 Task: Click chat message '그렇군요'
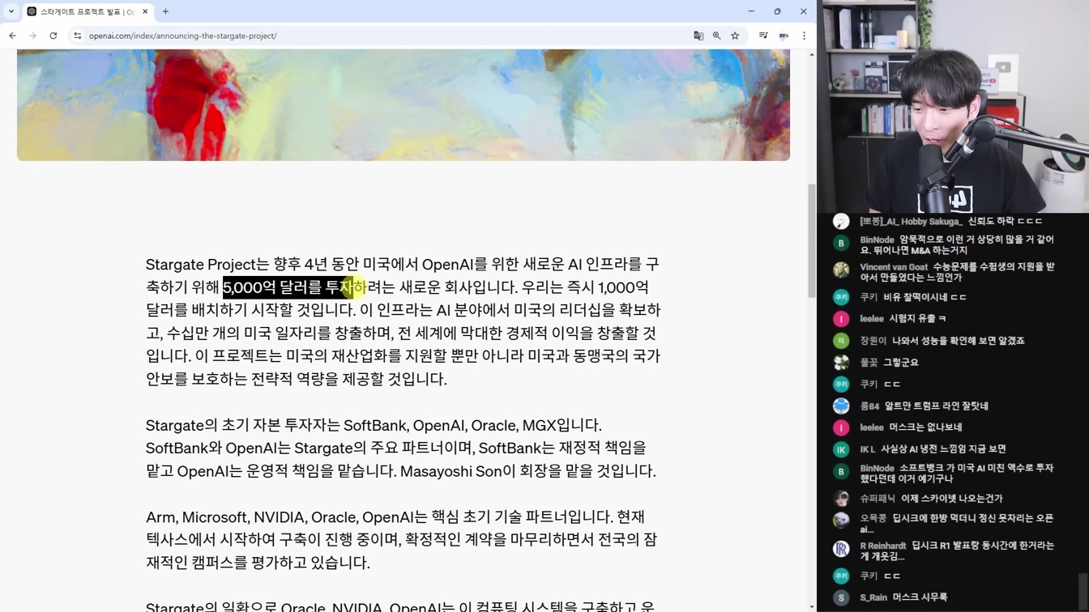[900, 363]
